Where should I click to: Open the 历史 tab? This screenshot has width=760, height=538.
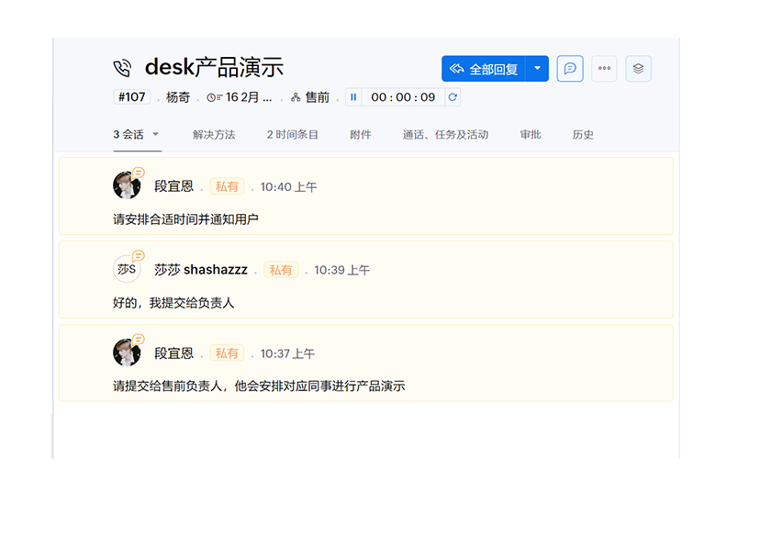click(x=583, y=135)
